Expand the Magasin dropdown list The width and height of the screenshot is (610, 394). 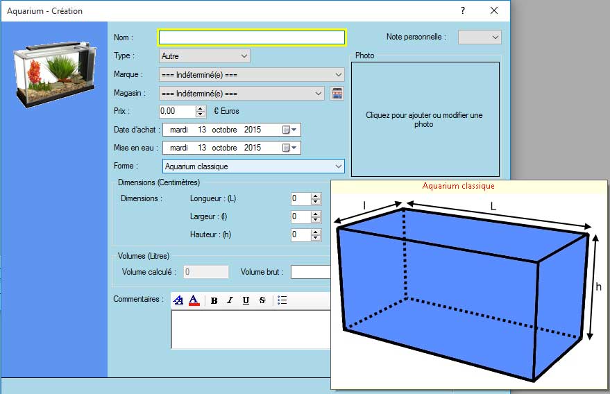318,94
